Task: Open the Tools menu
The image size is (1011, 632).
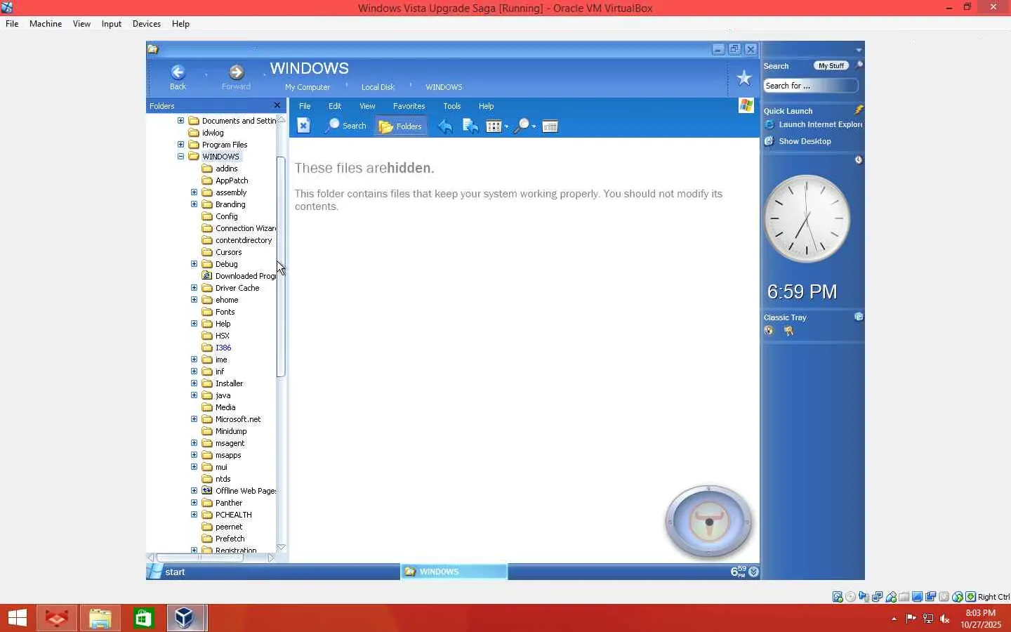Action: click(x=452, y=106)
